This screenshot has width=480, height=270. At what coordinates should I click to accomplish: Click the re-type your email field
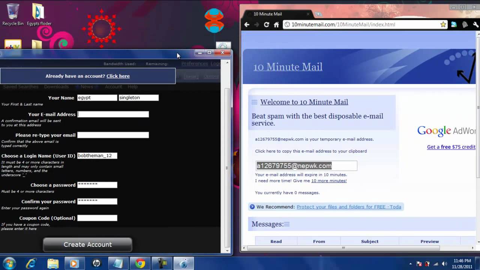113,135
